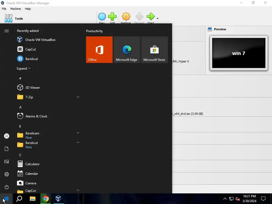Viewport: 272px width, 204px height.
Task: Open the user account icon
Action: (x=7, y=136)
